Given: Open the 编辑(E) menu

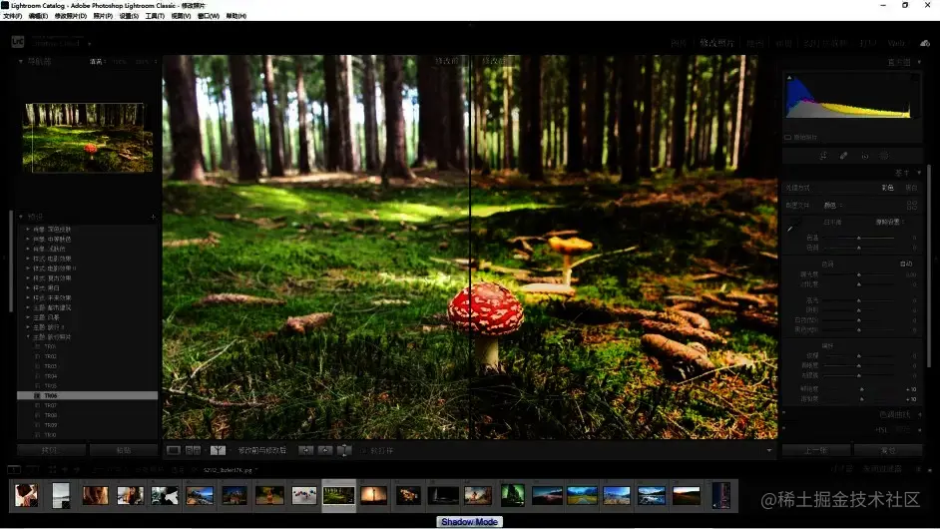Looking at the screenshot, I should (38, 16).
